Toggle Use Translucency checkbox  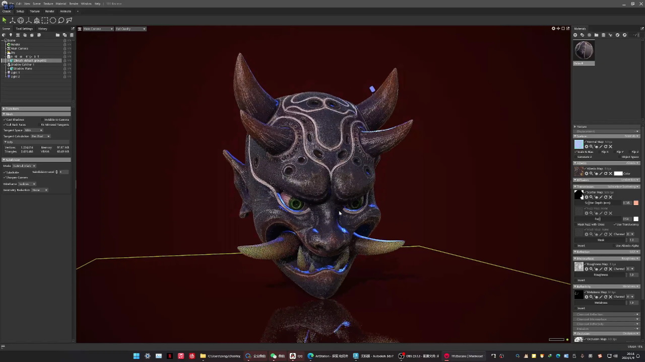615,224
